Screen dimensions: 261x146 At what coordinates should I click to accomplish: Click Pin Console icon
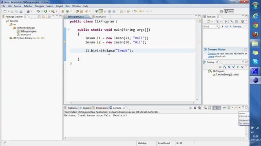(224, 108)
